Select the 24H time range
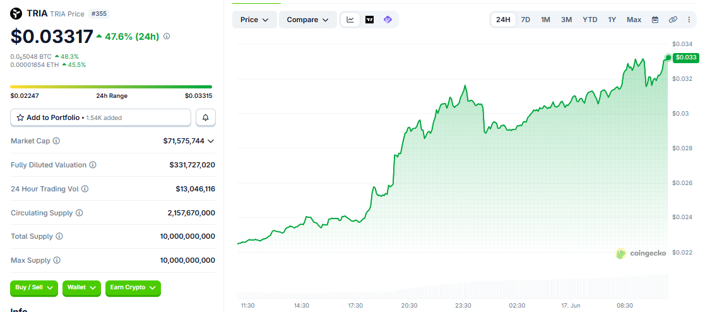705x312 pixels. (x=503, y=20)
